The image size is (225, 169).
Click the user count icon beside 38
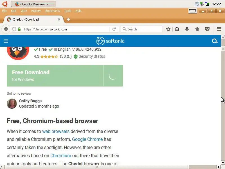click(68, 57)
